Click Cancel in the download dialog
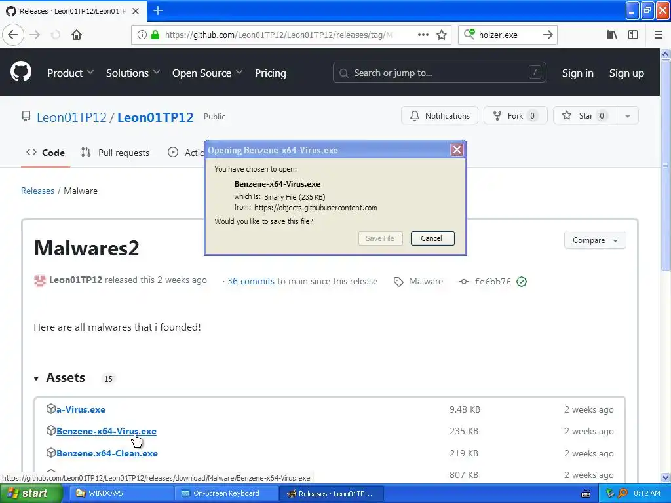Image resolution: width=671 pixels, height=503 pixels. [432, 238]
